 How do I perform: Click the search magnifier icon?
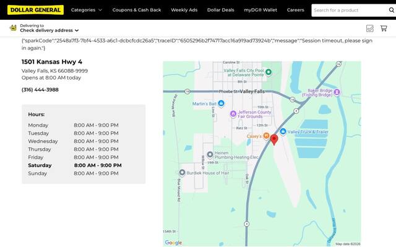coord(392,10)
